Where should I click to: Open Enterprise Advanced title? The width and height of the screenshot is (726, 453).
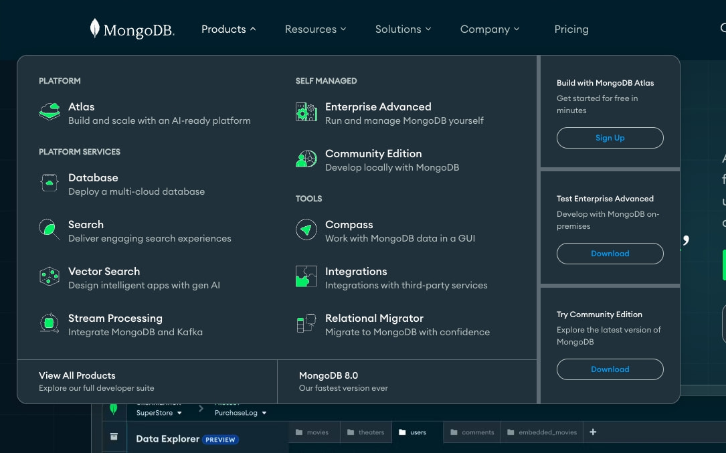pyautogui.click(x=378, y=107)
